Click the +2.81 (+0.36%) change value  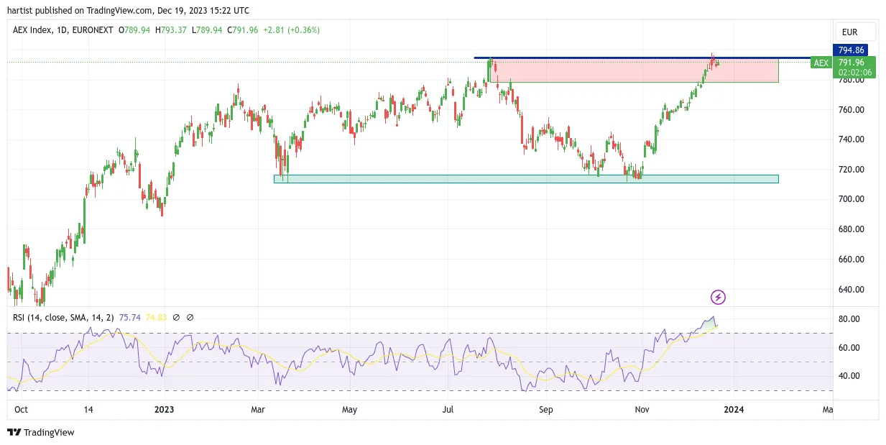[x=291, y=30]
